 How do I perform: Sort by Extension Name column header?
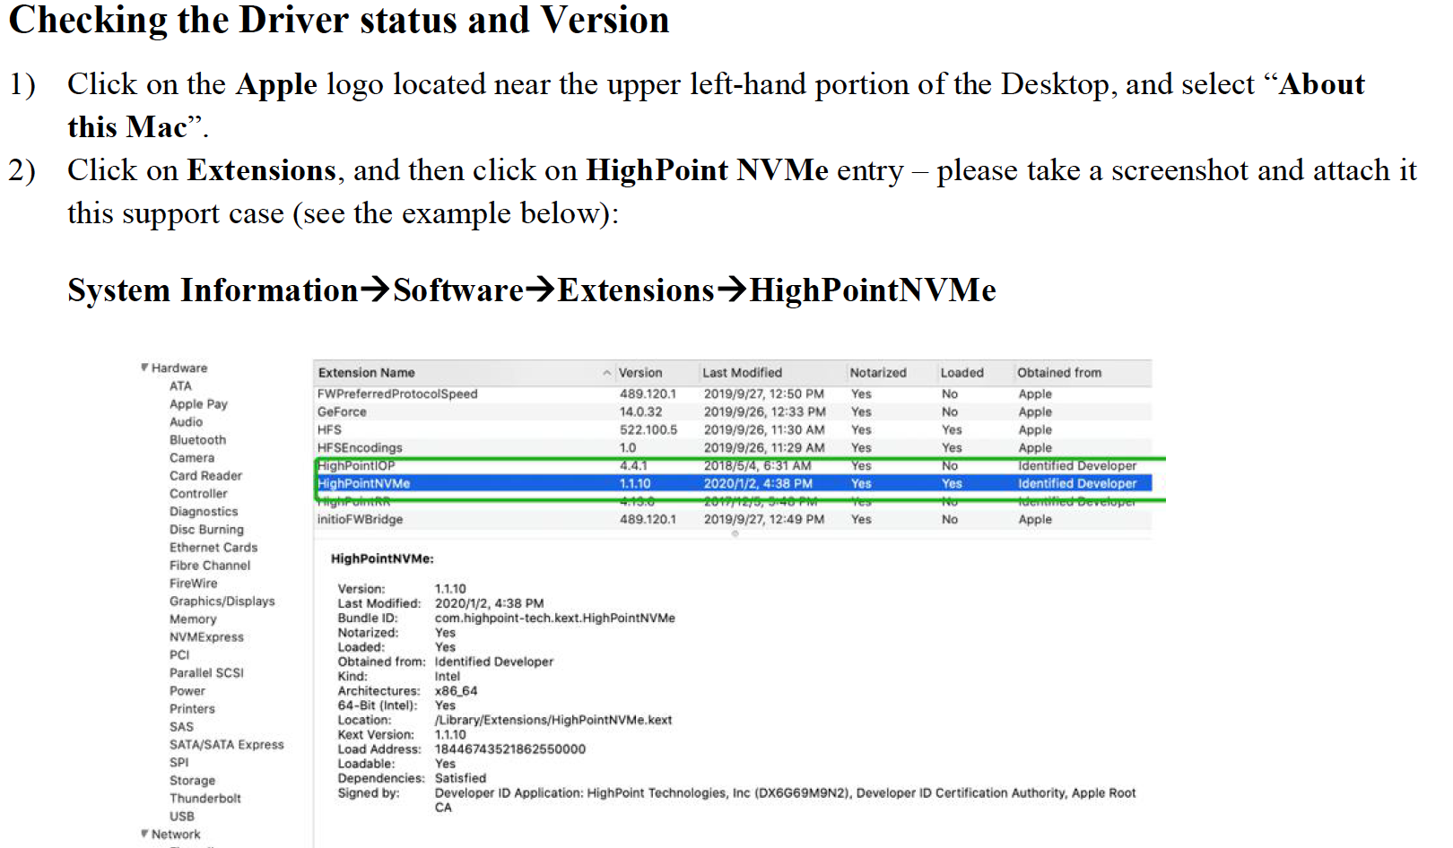[366, 372]
